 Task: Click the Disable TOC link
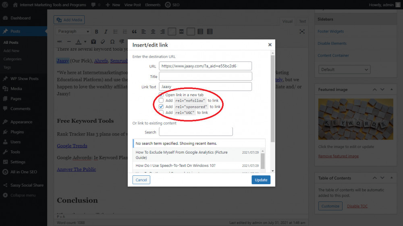pos(357,206)
